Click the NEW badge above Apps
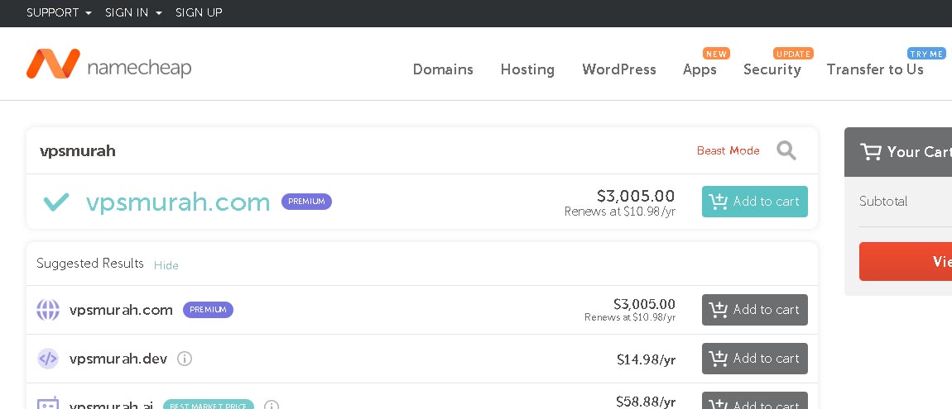The width and height of the screenshot is (952, 409). pyautogui.click(x=716, y=54)
